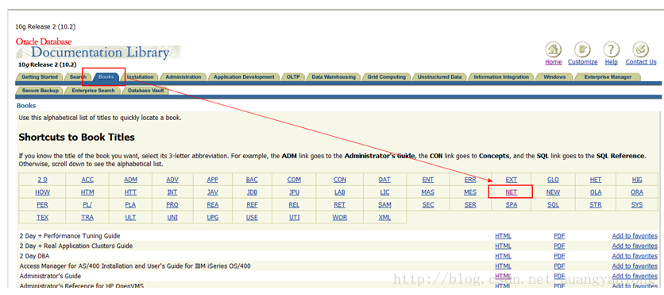Image resolution: width=664 pixels, height=295 pixels.
Task: Click the Help question mark icon
Action: [x=611, y=49]
